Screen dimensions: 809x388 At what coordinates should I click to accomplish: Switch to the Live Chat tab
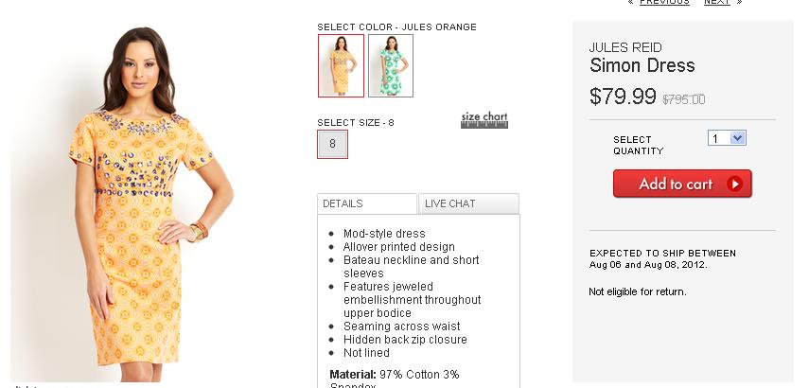(468, 203)
